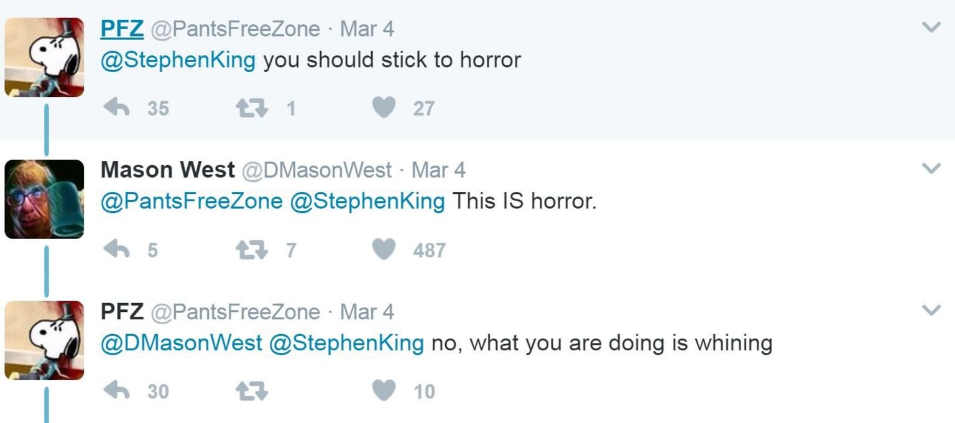
Task: Like PFZ's 'stick to horror' tweet
Action: [385, 107]
